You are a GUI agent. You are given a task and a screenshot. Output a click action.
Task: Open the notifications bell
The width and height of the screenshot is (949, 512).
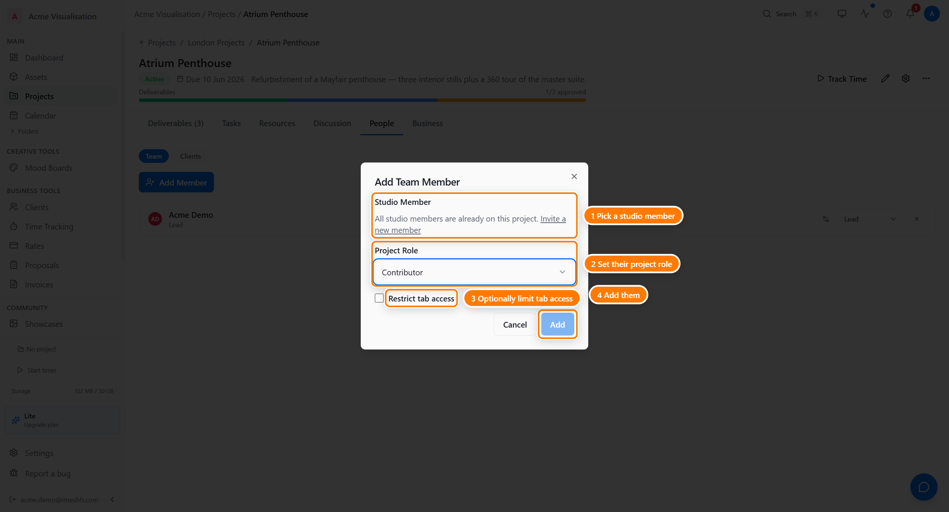(x=910, y=14)
